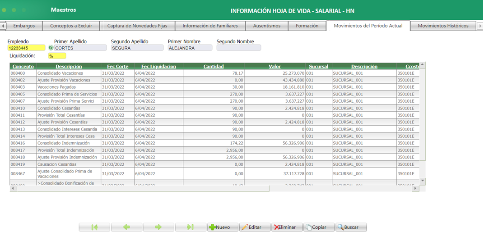Select row Ajuste Consolidado Prima de Vacaciones

214,174
